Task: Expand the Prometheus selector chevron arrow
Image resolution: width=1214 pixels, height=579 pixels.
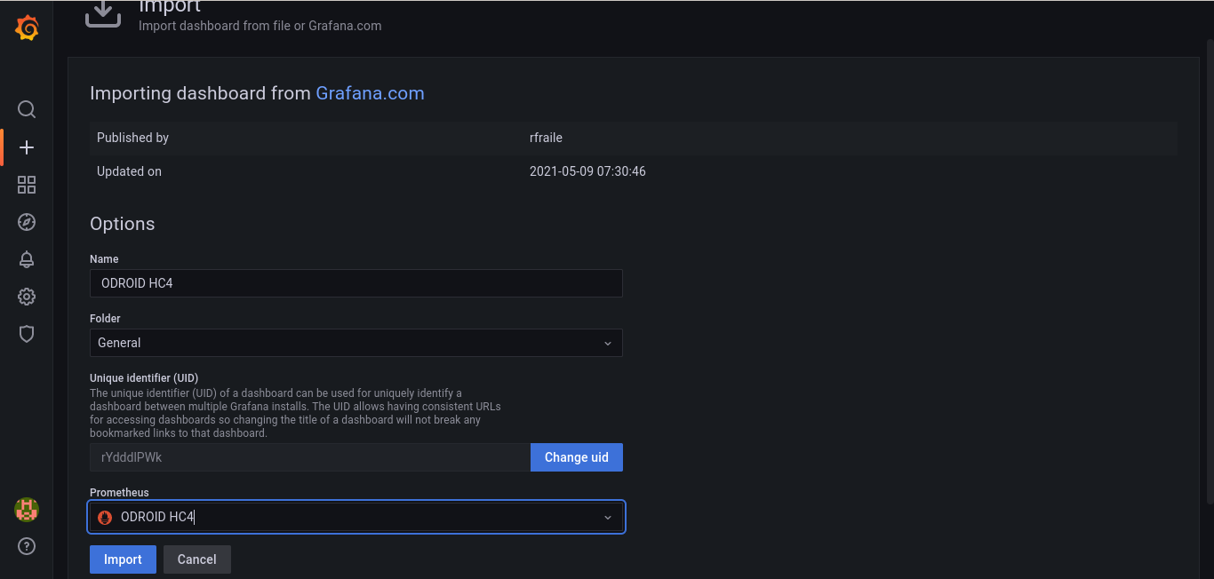Action: [608, 517]
